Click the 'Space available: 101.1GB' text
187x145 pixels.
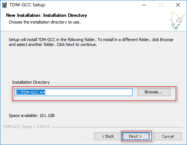tap(31, 115)
